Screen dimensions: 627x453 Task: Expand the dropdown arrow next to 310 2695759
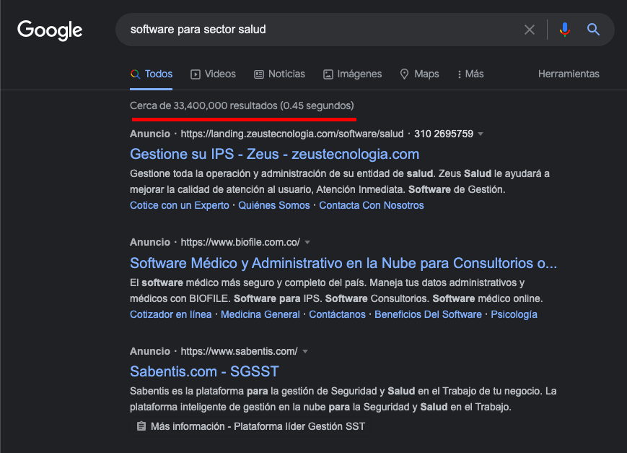[x=481, y=134]
